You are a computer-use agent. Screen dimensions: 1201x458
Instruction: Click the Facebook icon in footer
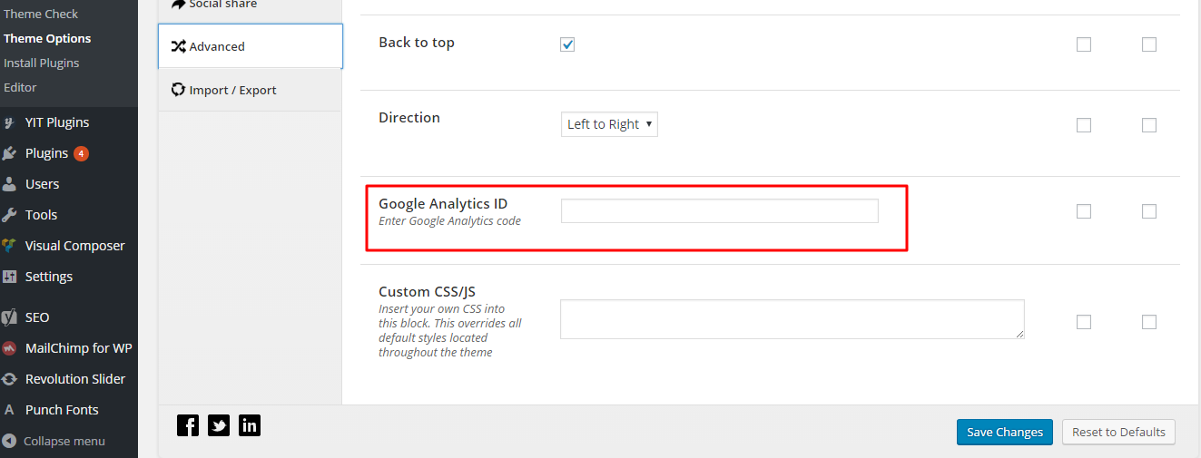pos(188,425)
